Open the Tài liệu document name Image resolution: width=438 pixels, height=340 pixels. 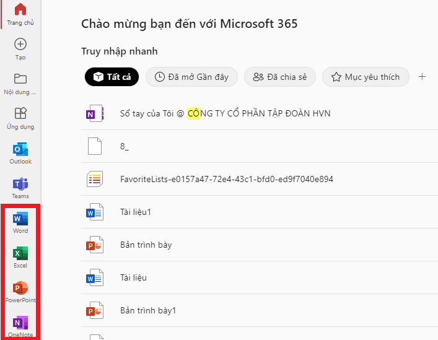(133, 277)
